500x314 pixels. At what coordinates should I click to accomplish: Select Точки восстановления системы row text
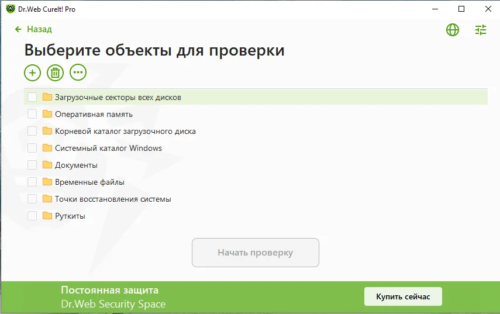113,199
